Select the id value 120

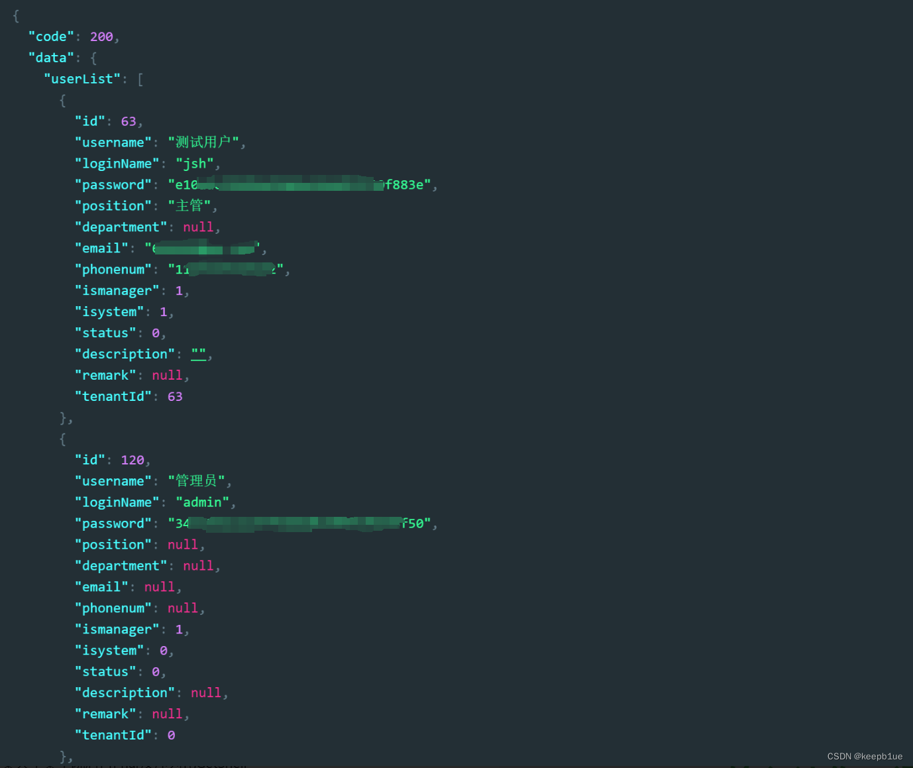click(133, 461)
